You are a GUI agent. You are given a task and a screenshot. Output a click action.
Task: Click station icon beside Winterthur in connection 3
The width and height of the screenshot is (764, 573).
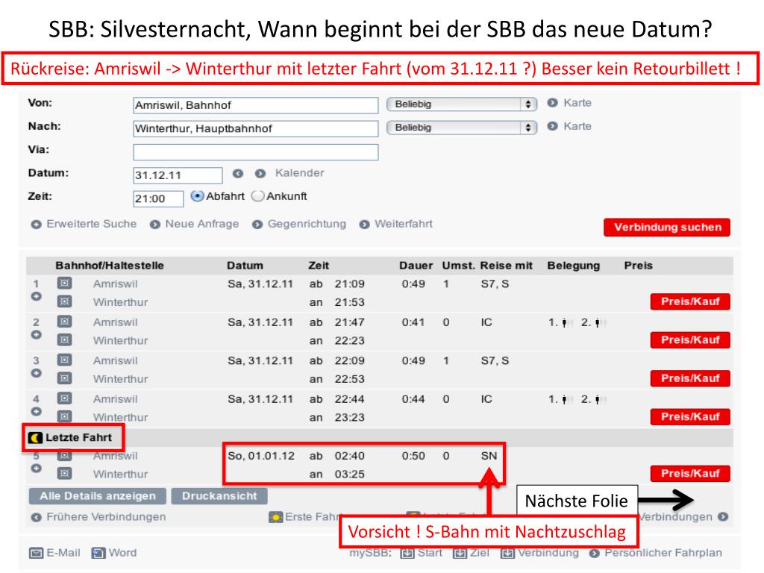64,378
